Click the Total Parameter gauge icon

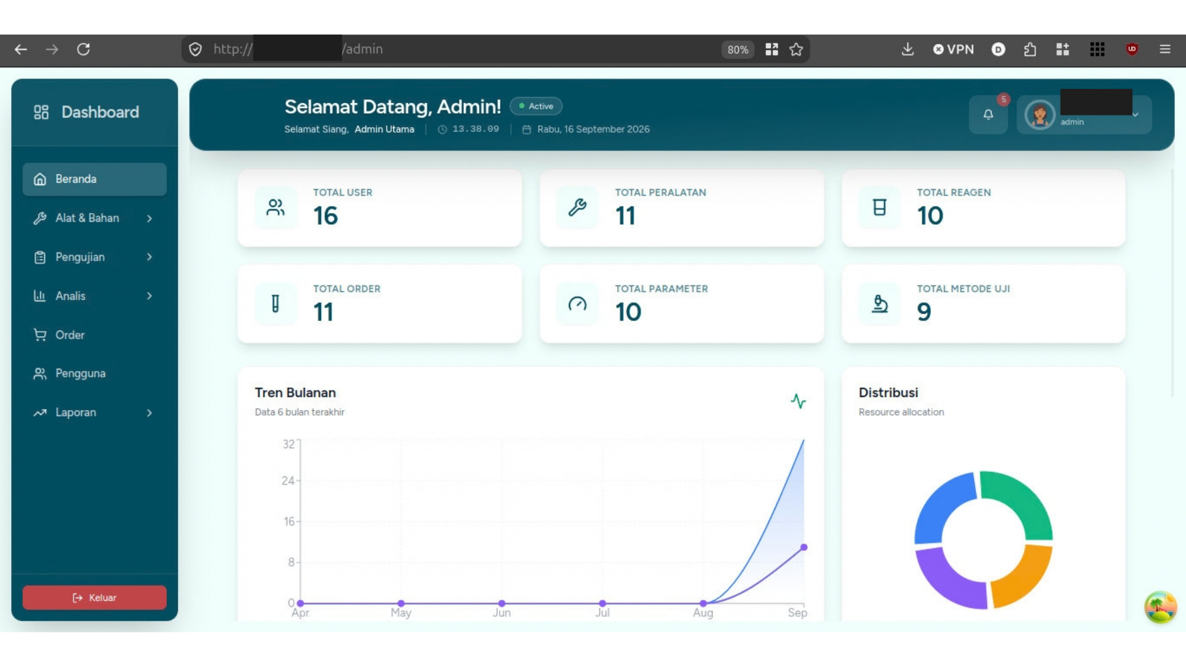(x=578, y=304)
